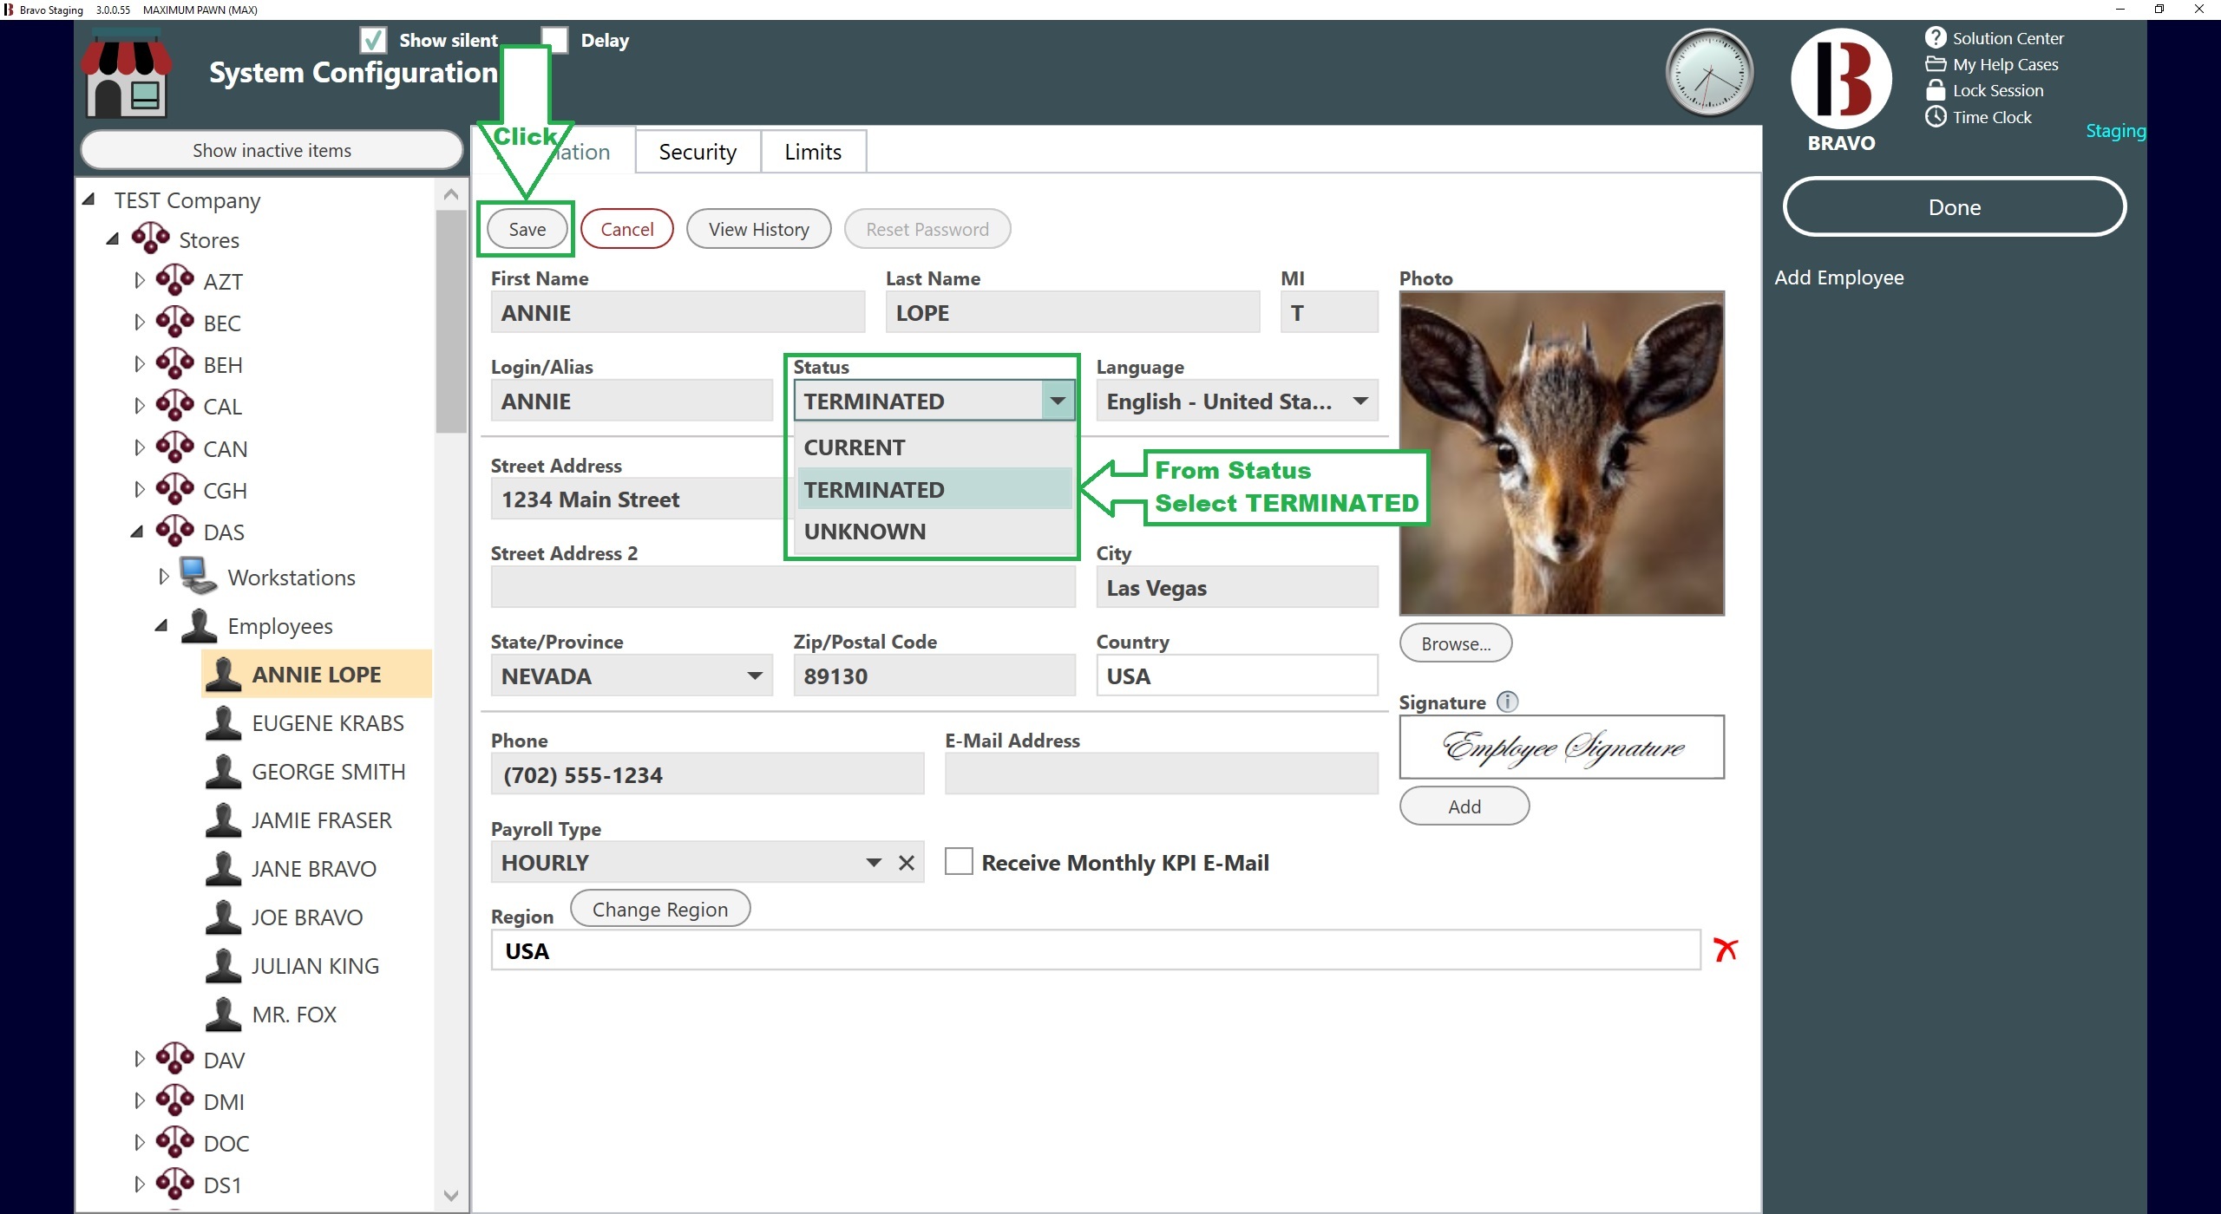Open the analog clock widget
This screenshot has height=1214, width=2221.
tap(1709, 73)
